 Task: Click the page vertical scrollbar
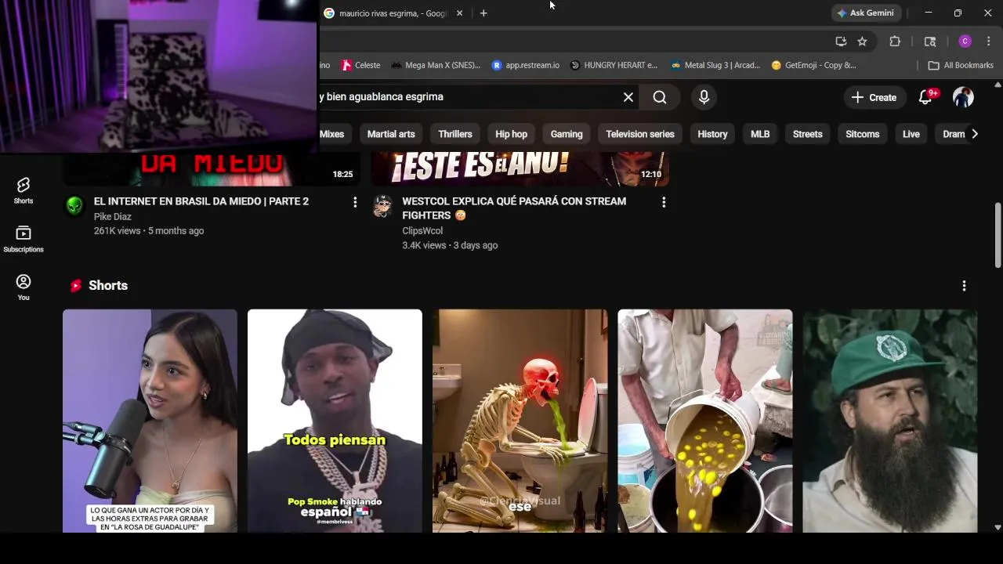coord(998,235)
